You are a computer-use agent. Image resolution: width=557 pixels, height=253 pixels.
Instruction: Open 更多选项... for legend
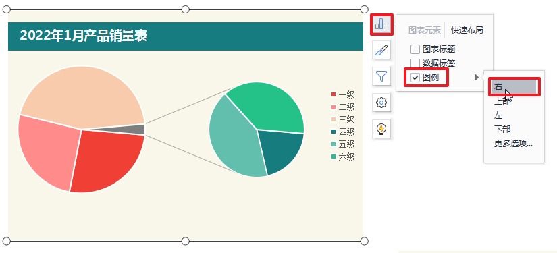click(x=514, y=143)
